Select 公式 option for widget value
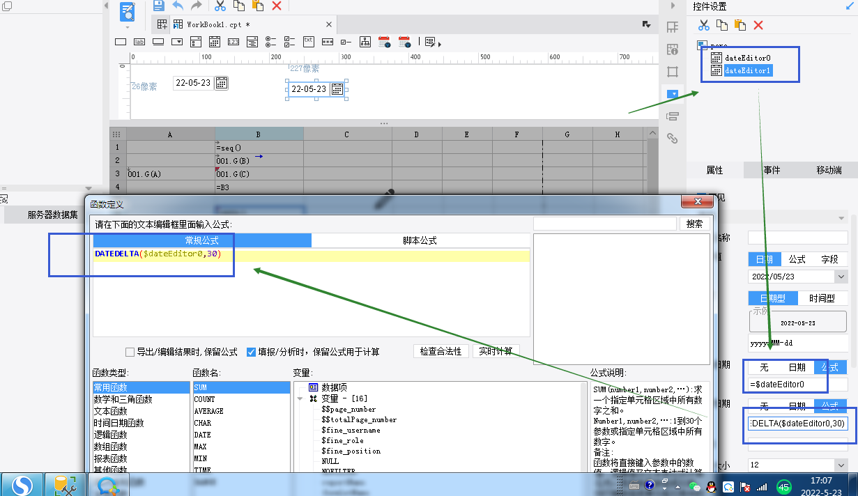Viewport: 858px width, 496px height. 797,259
